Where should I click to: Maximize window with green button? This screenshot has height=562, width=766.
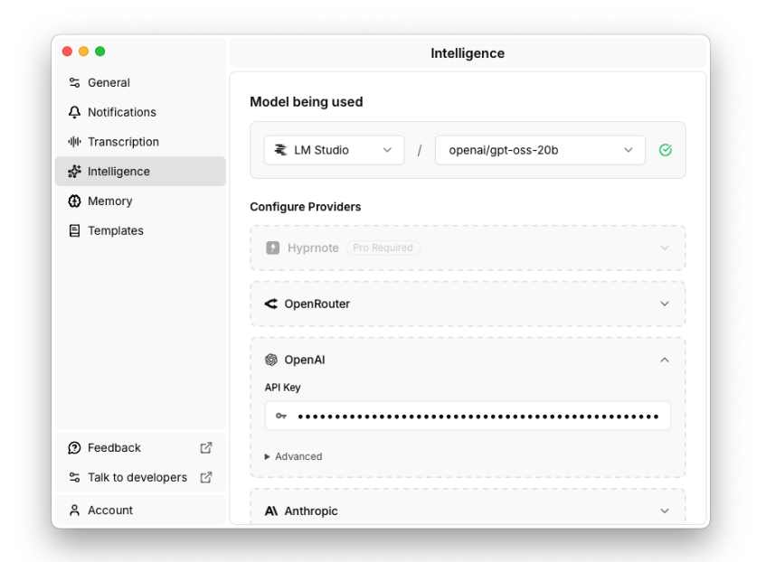[x=99, y=52]
